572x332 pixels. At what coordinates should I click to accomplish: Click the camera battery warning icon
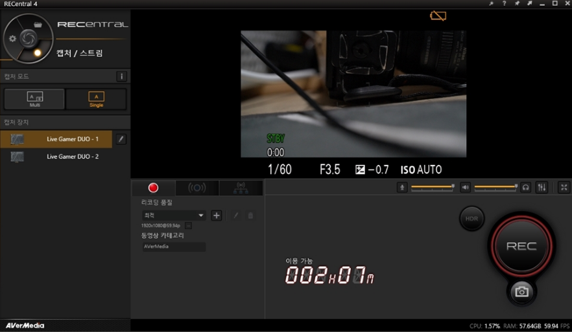click(x=438, y=16)
